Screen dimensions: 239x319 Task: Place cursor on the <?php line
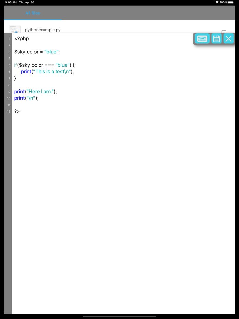[x=22, y=39]
